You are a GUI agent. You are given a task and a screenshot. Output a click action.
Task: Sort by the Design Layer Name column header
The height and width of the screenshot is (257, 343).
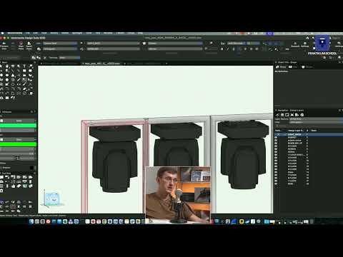pos(296,131)
